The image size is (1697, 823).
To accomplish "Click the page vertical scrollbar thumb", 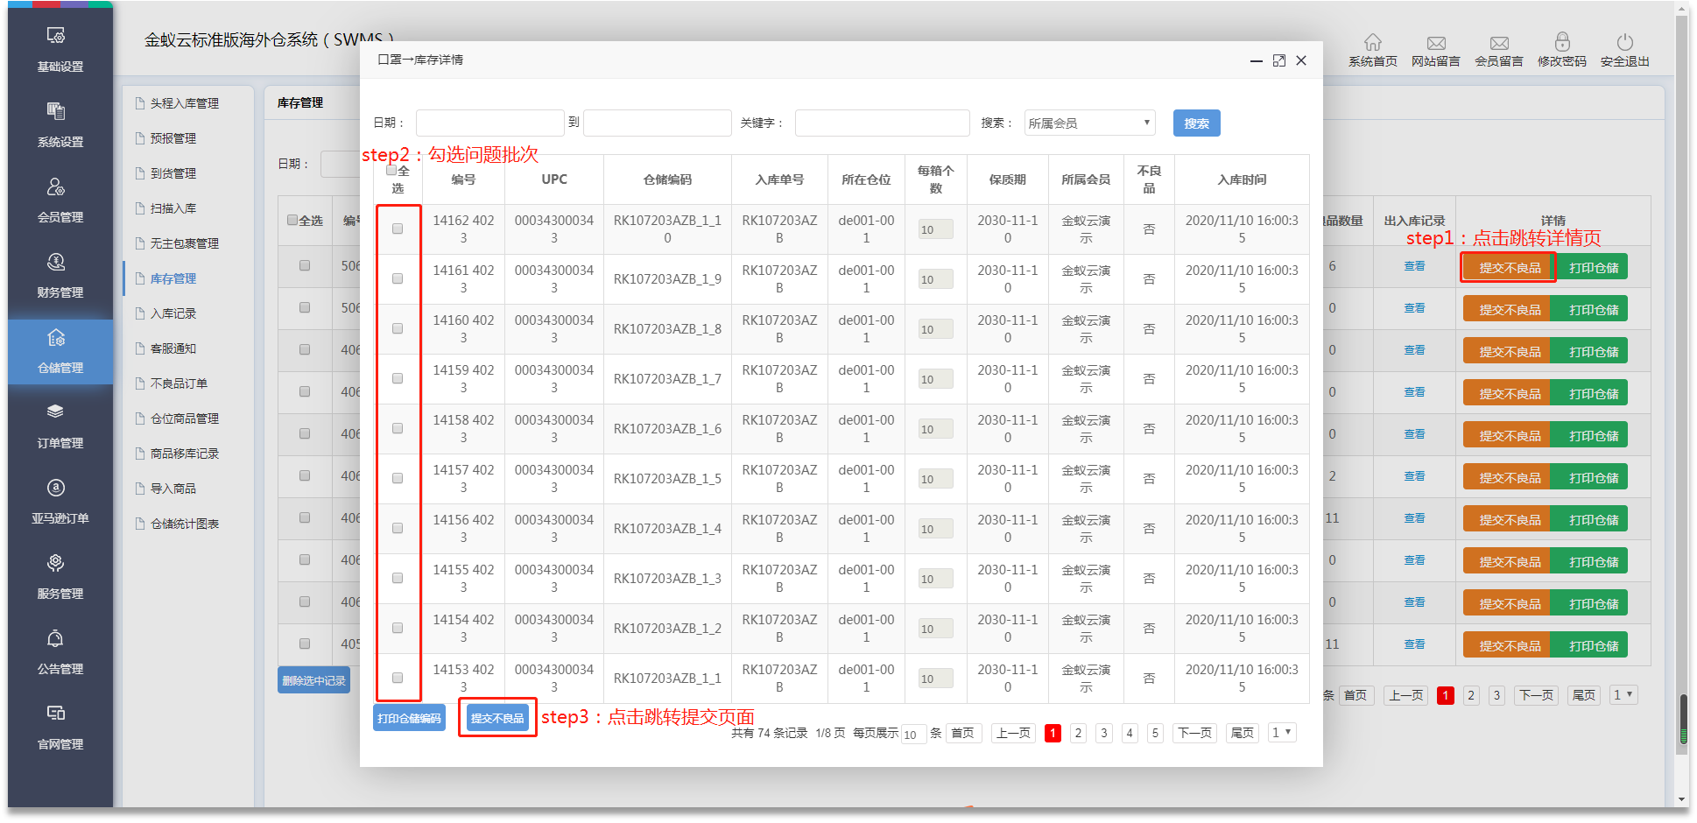I will pos(1683,720).
